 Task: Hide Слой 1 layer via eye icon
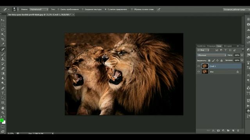coord(198,66)
